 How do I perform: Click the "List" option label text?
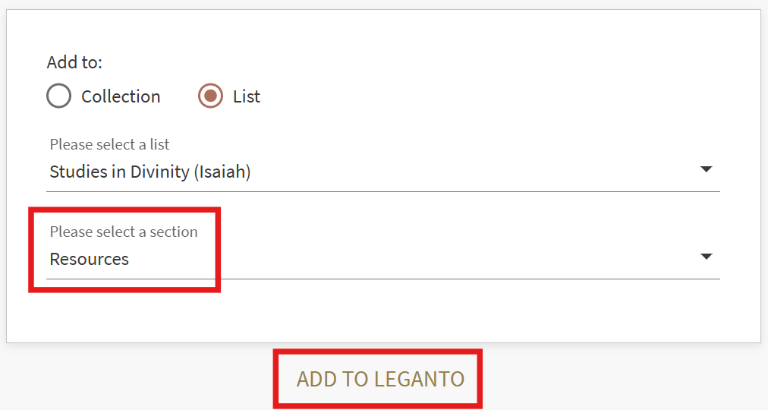click(x=247, y=96)
